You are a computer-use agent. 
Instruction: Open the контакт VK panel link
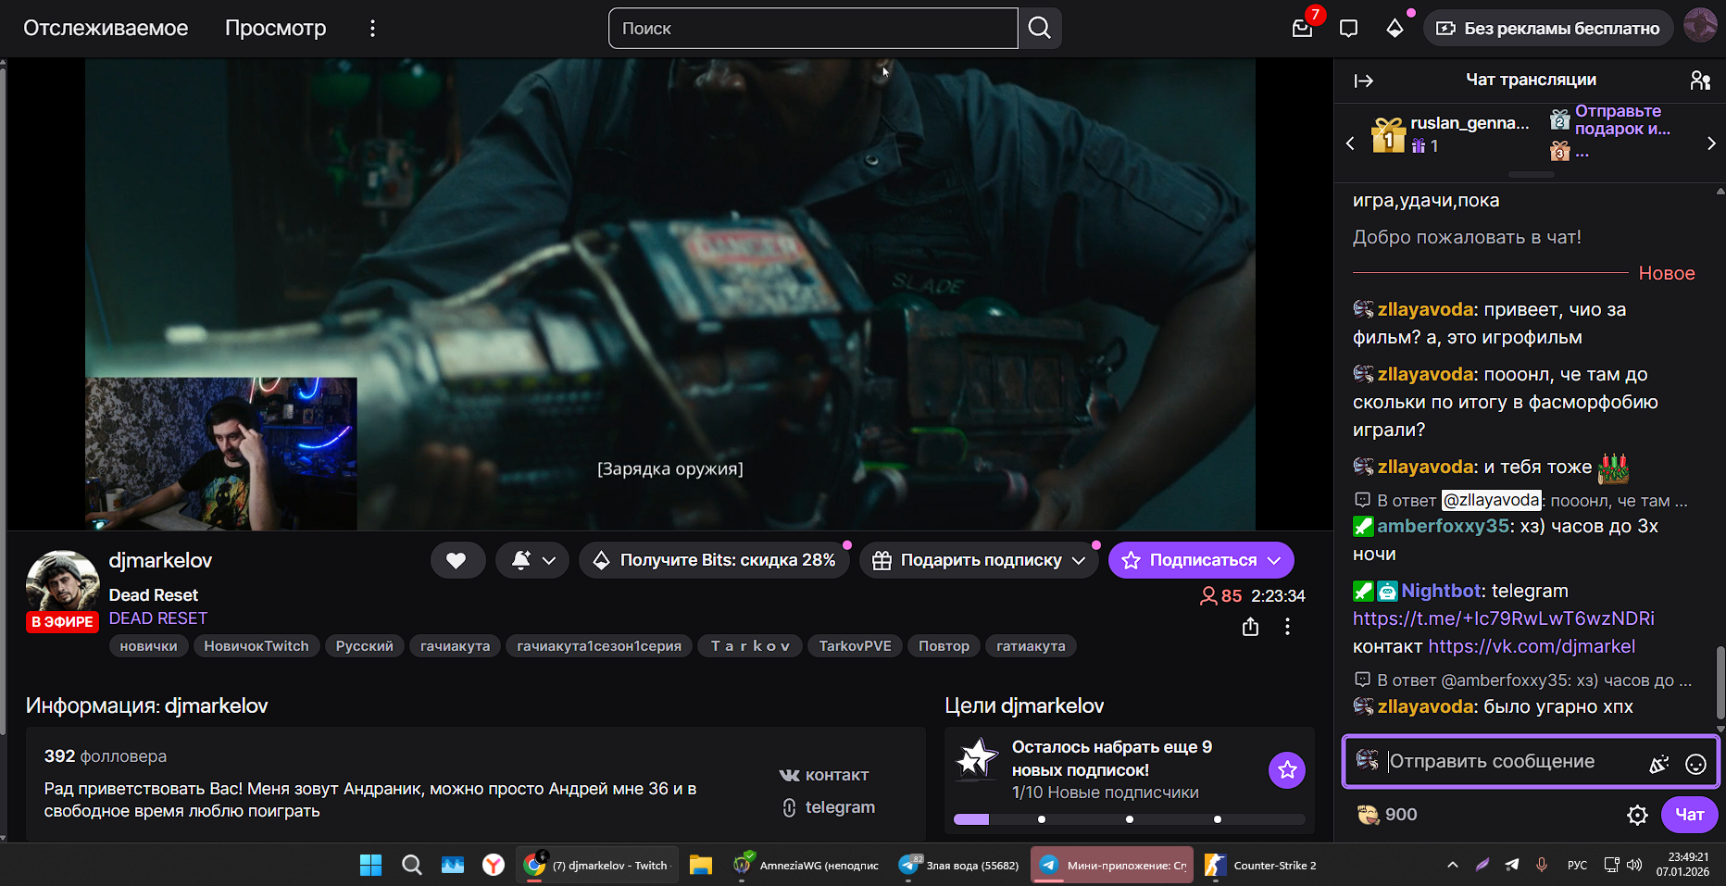pyautogui.click(x=824, y=775)
